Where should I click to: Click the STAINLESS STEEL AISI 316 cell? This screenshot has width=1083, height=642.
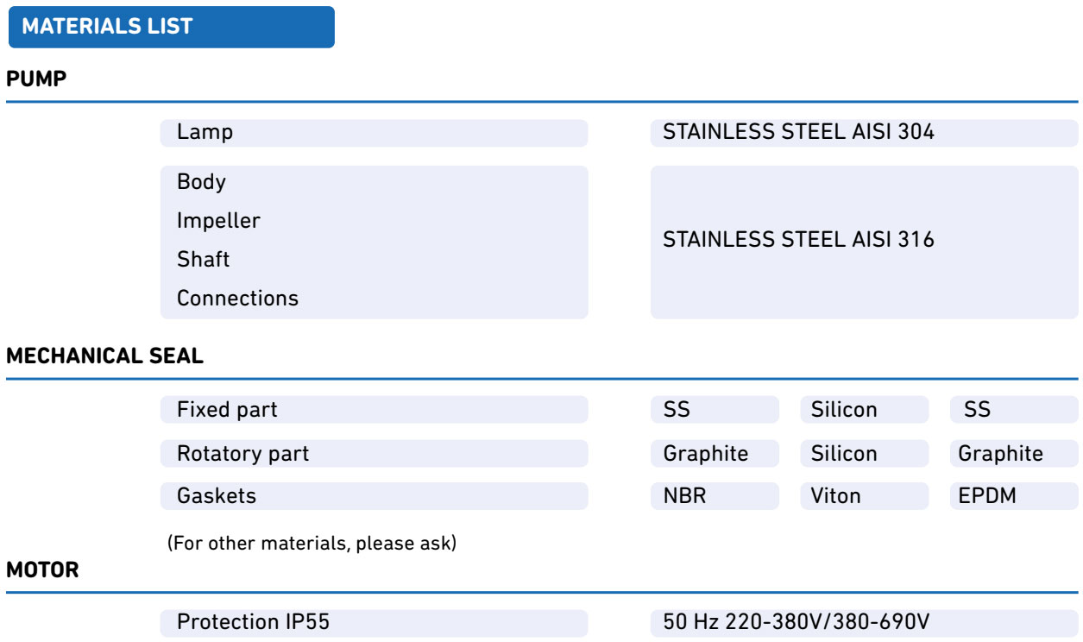864,242
